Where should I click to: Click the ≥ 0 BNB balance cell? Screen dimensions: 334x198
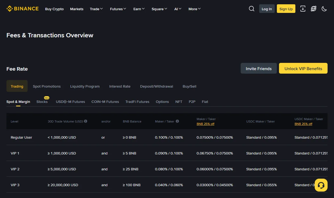click(130, 137)
